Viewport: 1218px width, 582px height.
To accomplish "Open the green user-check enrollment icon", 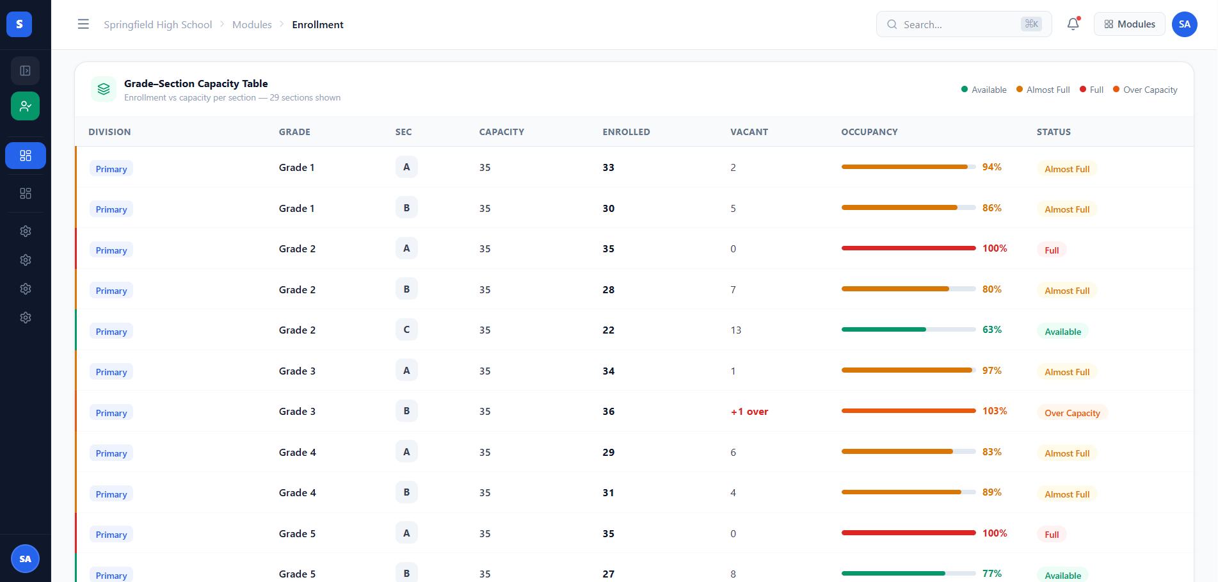I will pos(26,106).
